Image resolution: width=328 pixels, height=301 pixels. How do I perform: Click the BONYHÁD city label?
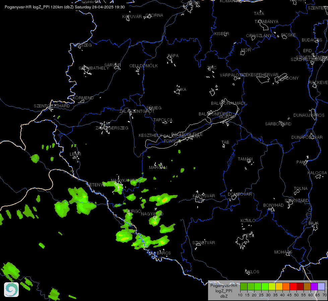[x=273, y=205]
